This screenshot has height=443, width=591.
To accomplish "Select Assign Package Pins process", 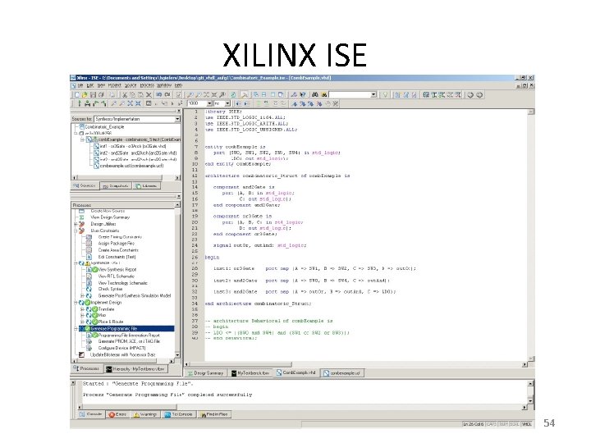I will point(116,244).
